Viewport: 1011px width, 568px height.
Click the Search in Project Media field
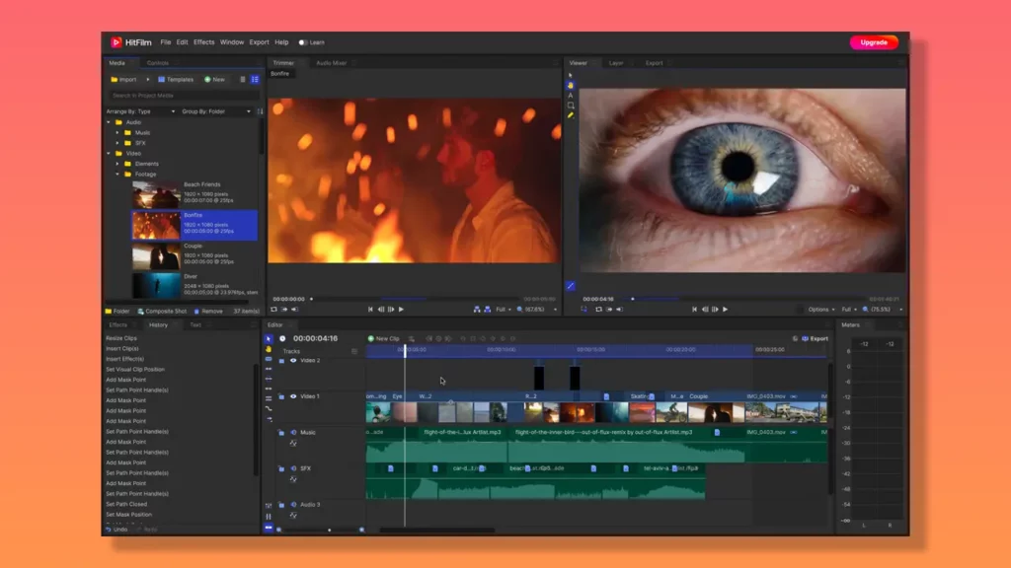(184, 96)
